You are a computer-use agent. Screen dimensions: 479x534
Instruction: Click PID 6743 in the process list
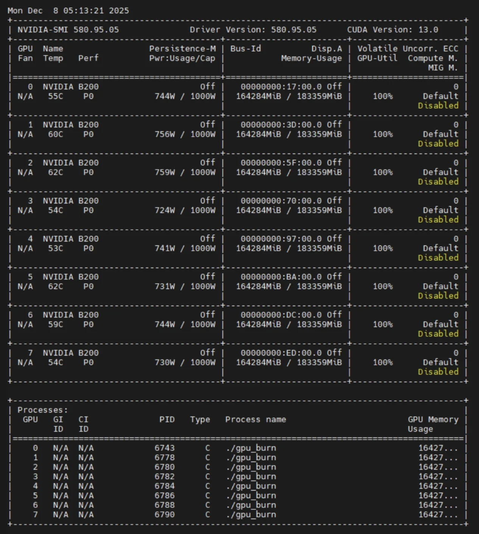coord(165,448)
